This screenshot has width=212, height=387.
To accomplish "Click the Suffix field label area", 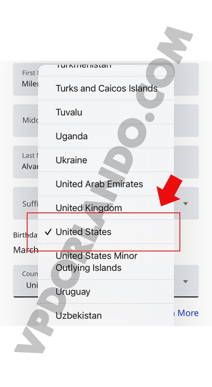I will coord(30,204).
